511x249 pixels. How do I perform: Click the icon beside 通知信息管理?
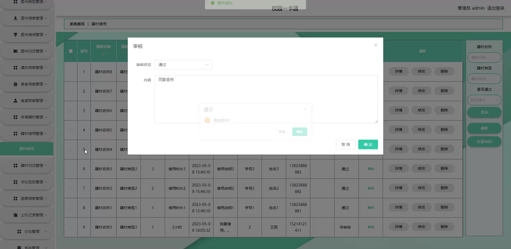(x=15, y=68)
